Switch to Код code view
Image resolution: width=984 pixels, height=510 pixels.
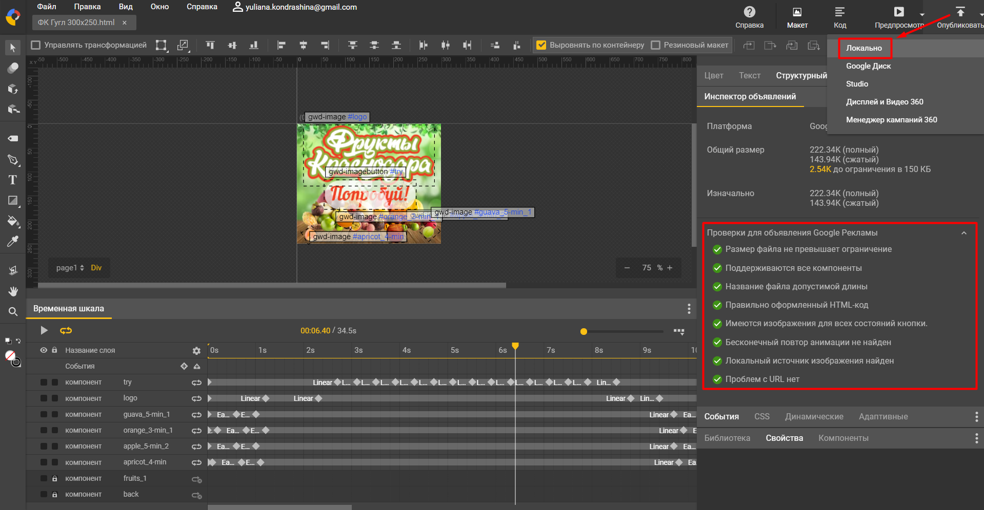(x=840, y=17)
